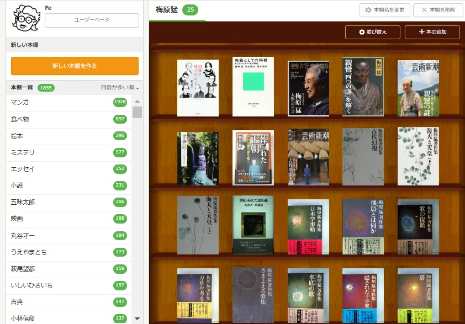
Task: Select the 小説 bookshelf
Action: [68, 185]
